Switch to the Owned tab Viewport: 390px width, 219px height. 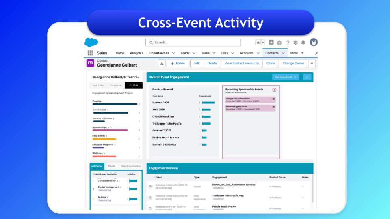(x=112, y=166)
